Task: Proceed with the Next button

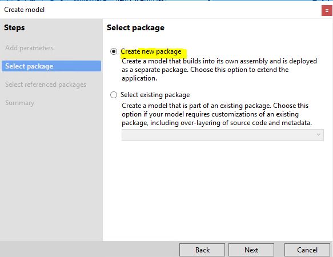Action: tap(251, 250)
